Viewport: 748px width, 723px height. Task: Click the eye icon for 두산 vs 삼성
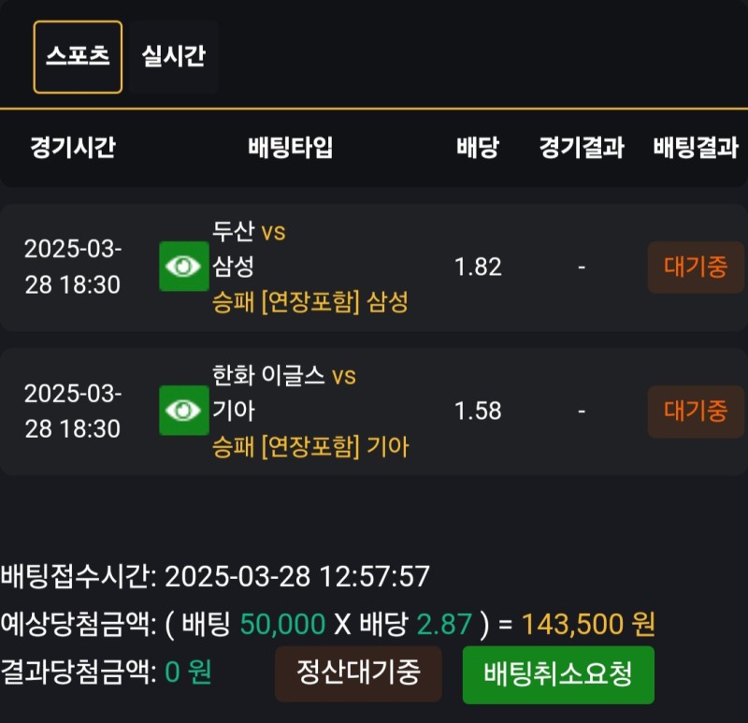tap(183, 267)
